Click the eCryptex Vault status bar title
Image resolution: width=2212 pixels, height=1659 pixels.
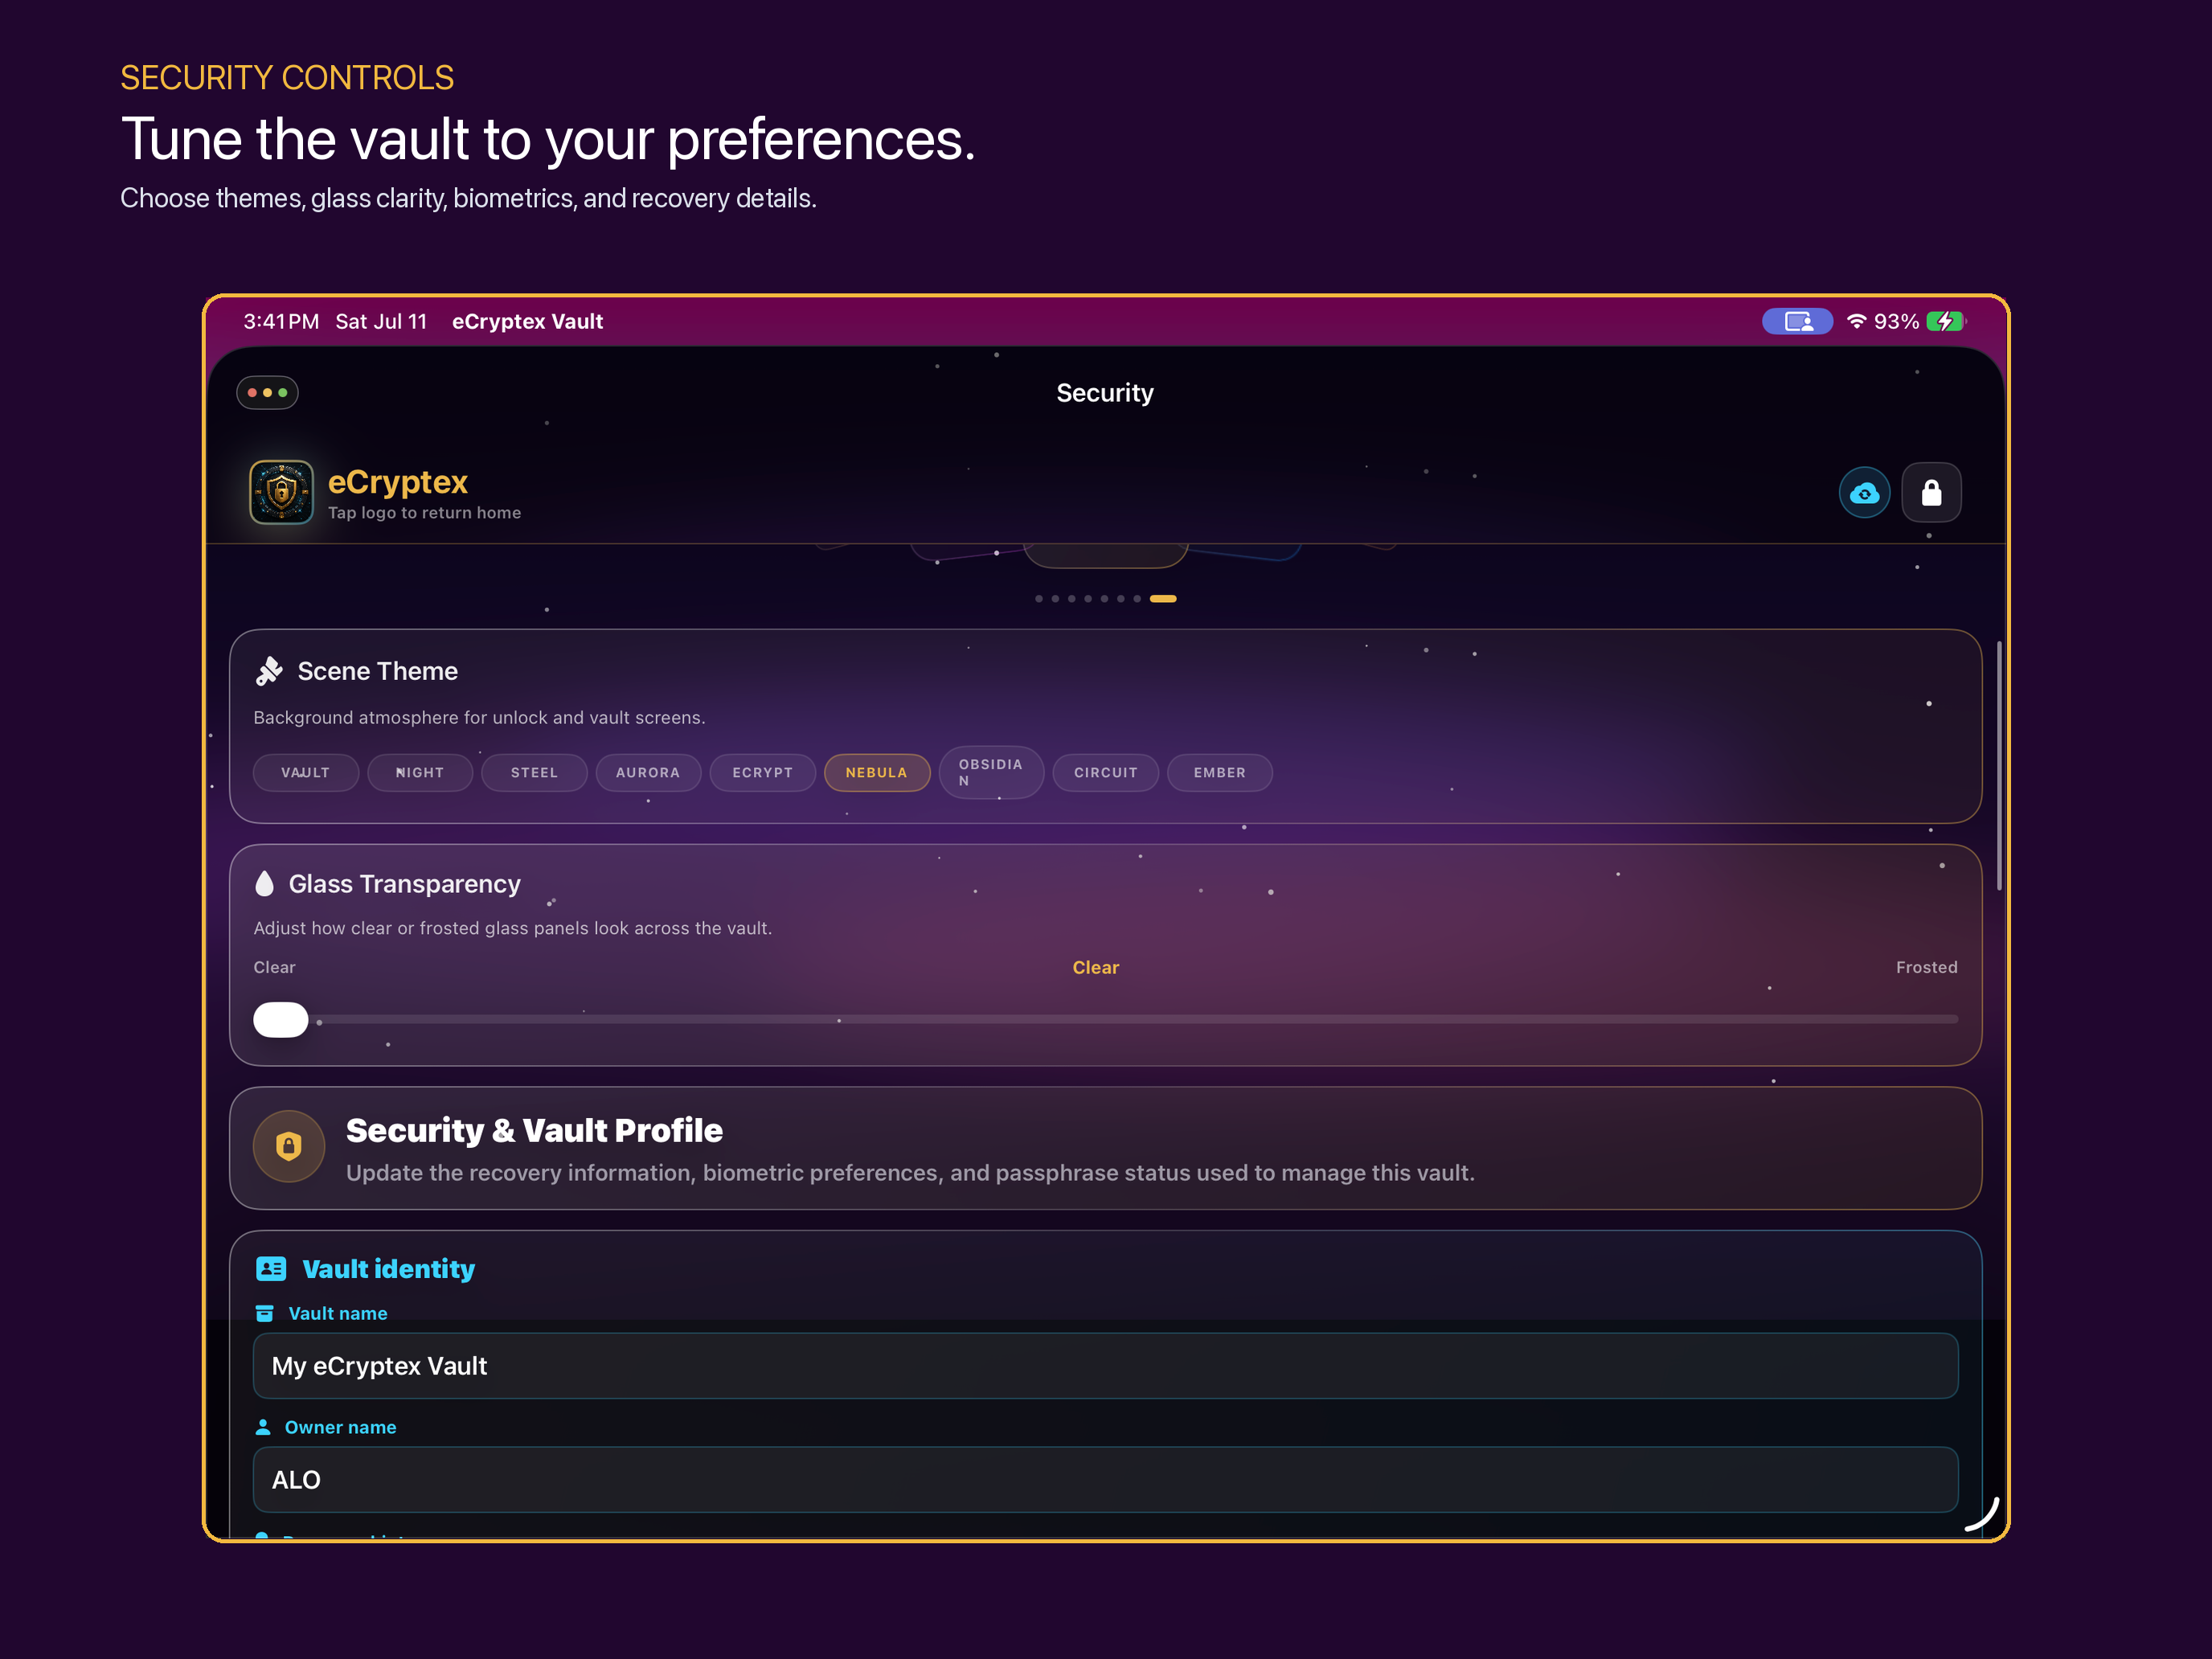click(528, 321)
